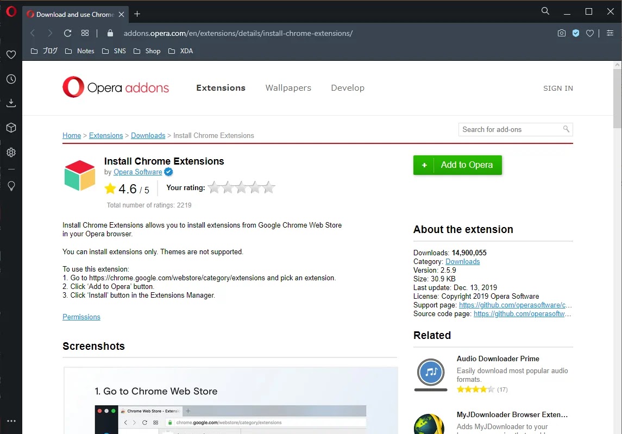This screenshot has width=622, height=434.
Task: Rate three stars in Your rating
Action: click(x=241, y=187)
